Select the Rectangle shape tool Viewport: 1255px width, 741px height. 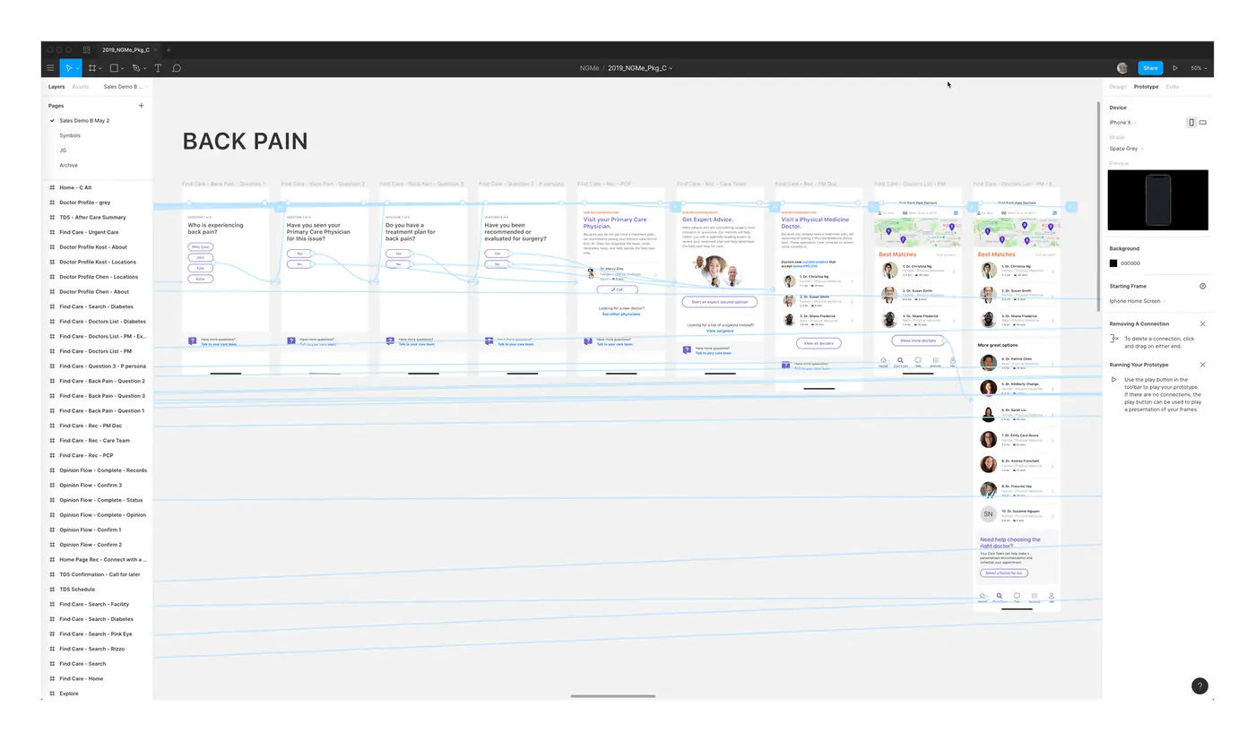click(115, 68)
